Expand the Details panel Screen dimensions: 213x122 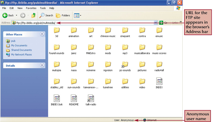[42, 65]
